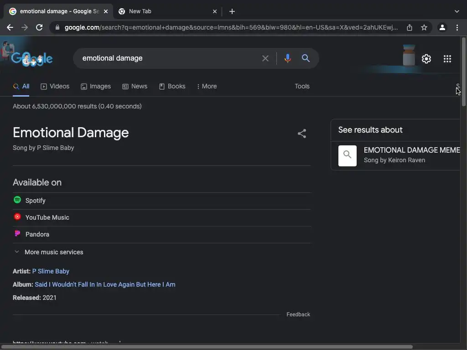Click the Emotional Damage title heading
This screenshot has width=467, height=350.
71,133
